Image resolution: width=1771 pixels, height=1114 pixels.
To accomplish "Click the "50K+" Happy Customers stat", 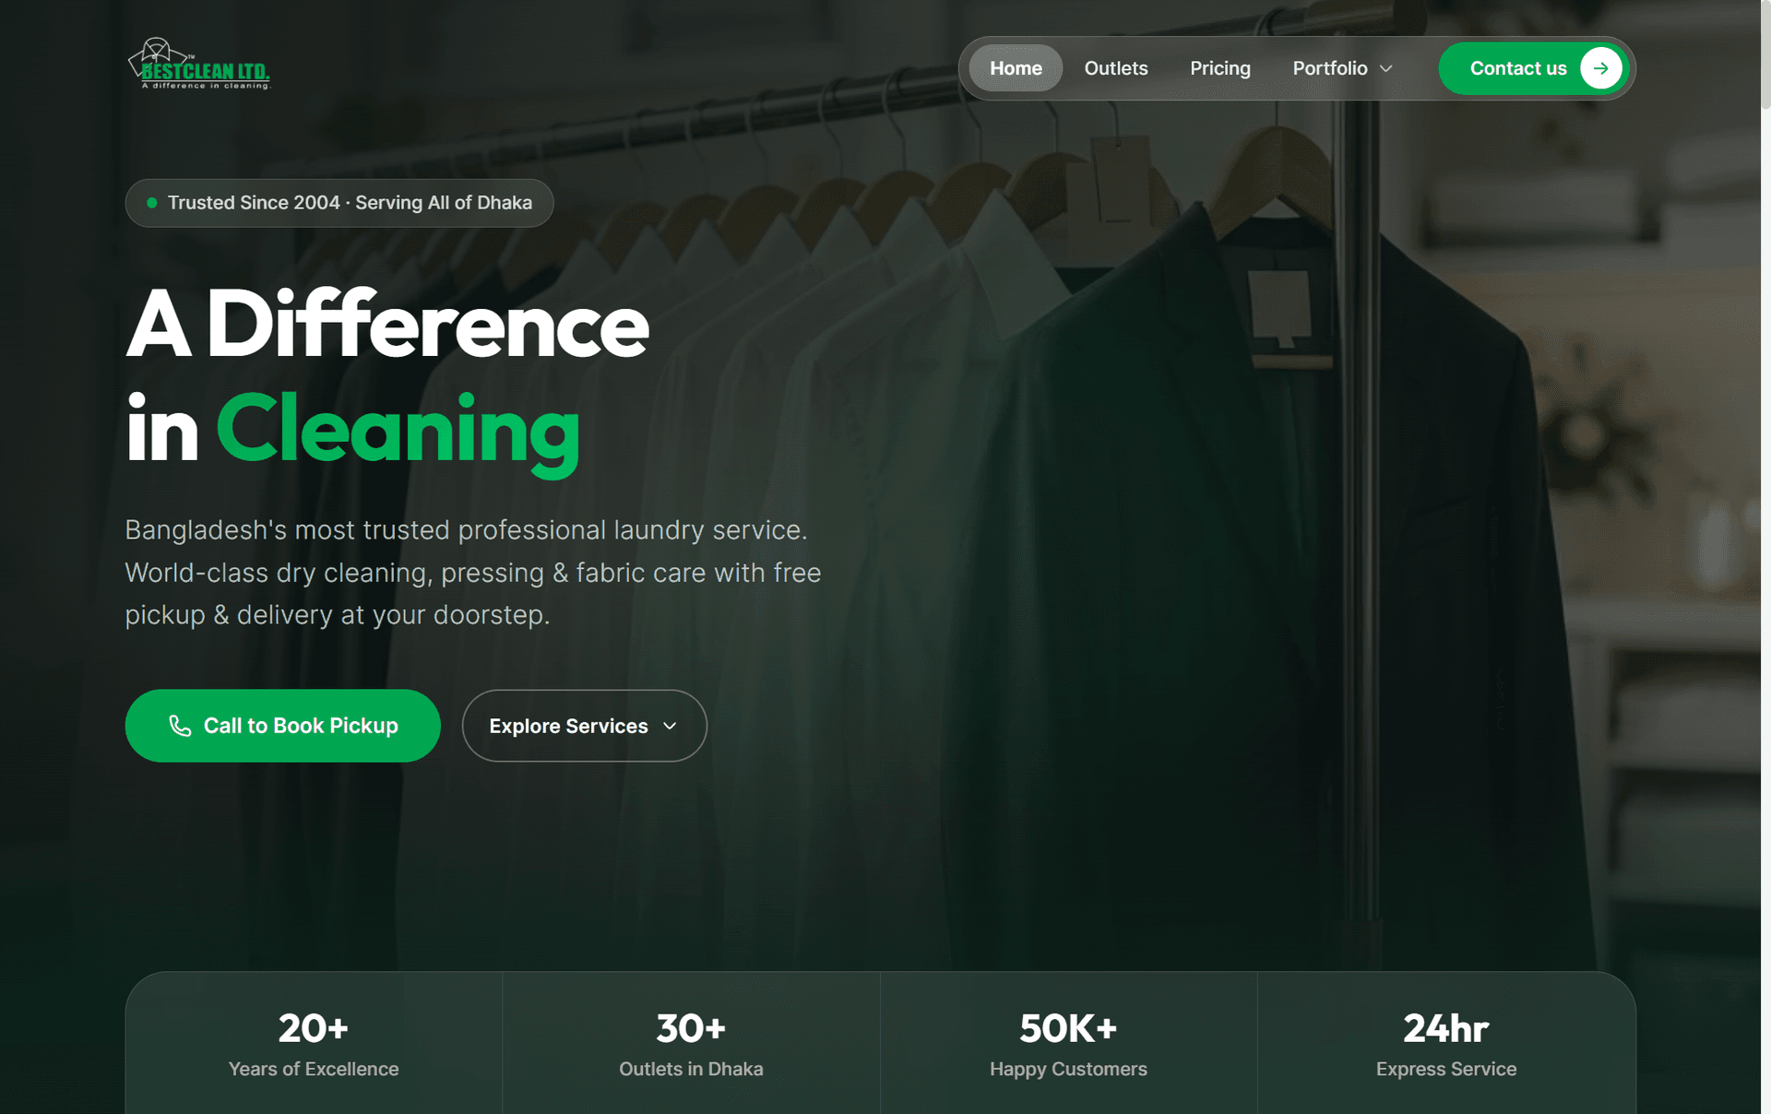I will click(x=1068, y=1045).
